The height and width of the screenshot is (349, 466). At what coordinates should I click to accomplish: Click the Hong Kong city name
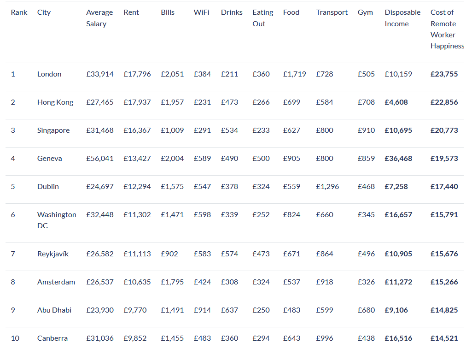click(55, 102)
